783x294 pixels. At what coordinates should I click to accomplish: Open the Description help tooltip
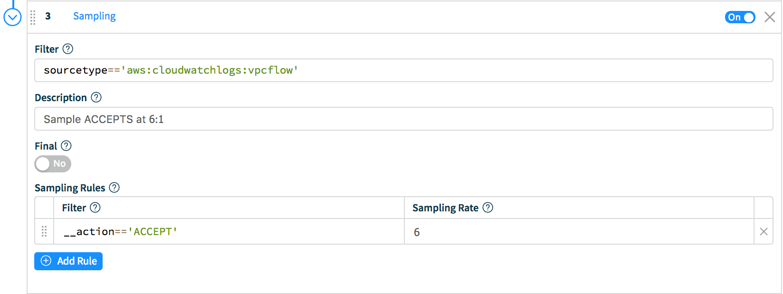tap(96, 97)
